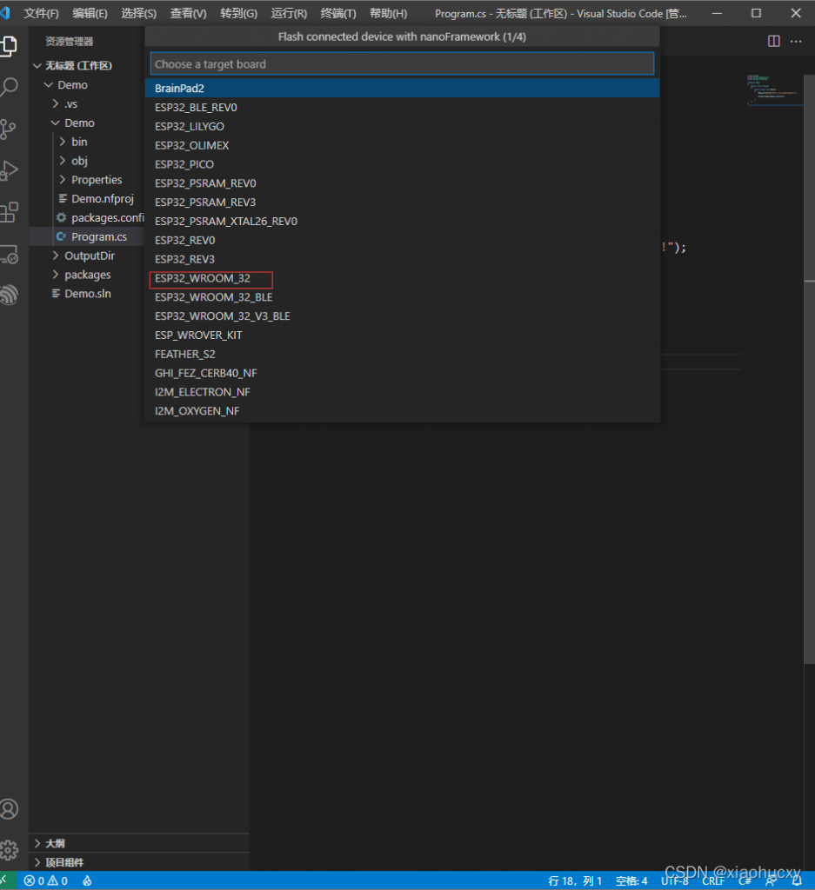Image resolution: width=815 pixels, height=890 pixels.
Task: Select BrainPad2 target board
Action: 402,88
